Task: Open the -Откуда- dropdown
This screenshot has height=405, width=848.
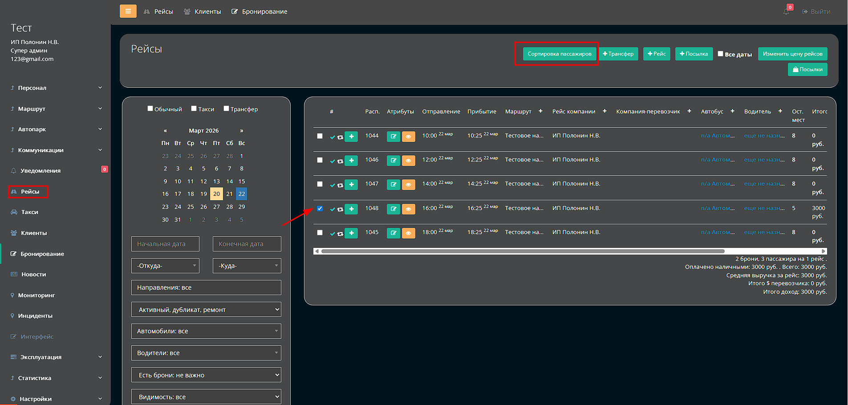Action: (165, 266)
